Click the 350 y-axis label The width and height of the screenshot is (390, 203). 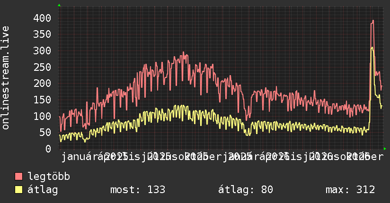point(42,34)
